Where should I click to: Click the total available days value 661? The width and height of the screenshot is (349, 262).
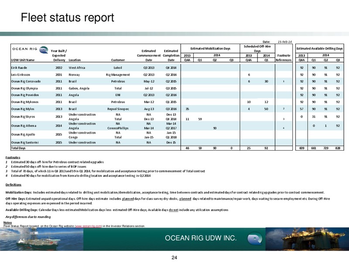[314, 148]
